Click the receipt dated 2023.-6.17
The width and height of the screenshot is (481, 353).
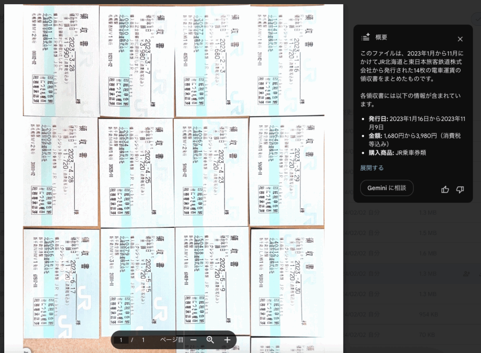[x=61, y=282]
